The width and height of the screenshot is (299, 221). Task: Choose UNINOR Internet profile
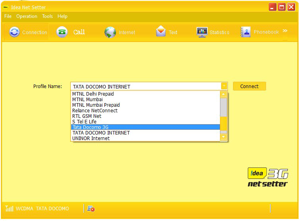click(145, 138)
